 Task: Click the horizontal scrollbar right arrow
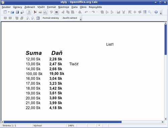click(163, 122)
